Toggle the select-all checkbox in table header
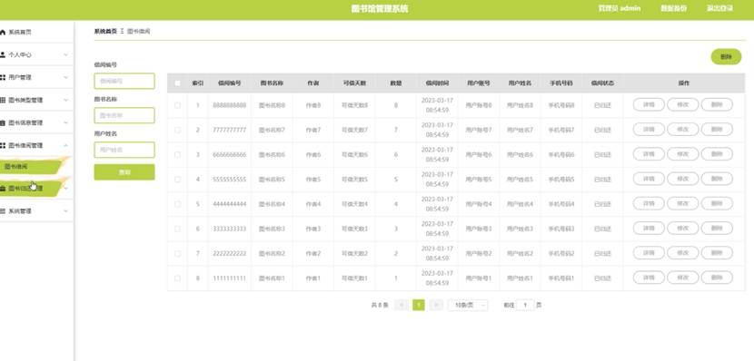 [177, 83]
